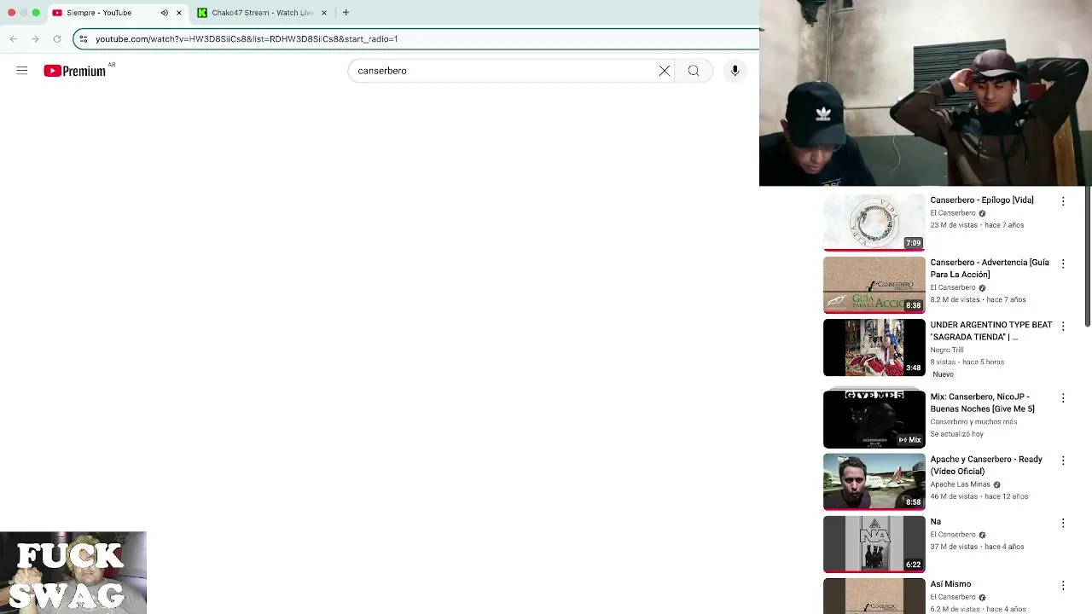Click title Apache y Canserbero - Ready
The width and height of the screenshot is (1092, 614).
[986, 465]
